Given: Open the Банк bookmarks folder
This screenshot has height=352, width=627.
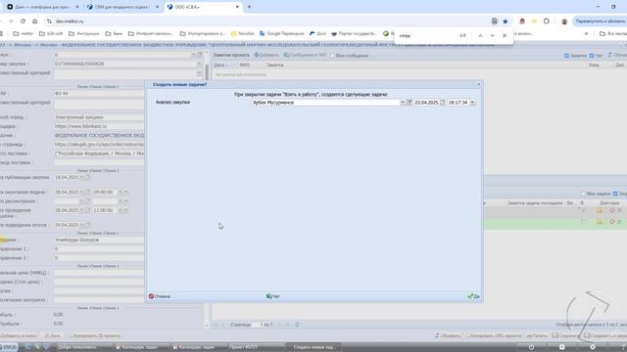Looking at the screenshot, I should (x=114, y=34).
